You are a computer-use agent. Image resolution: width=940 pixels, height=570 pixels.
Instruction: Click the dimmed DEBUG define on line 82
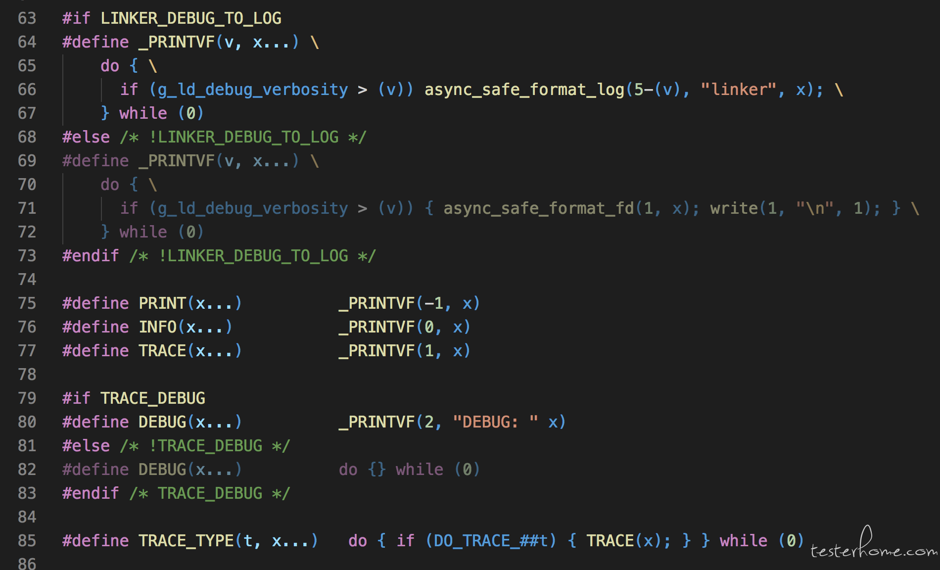[162, 470]
